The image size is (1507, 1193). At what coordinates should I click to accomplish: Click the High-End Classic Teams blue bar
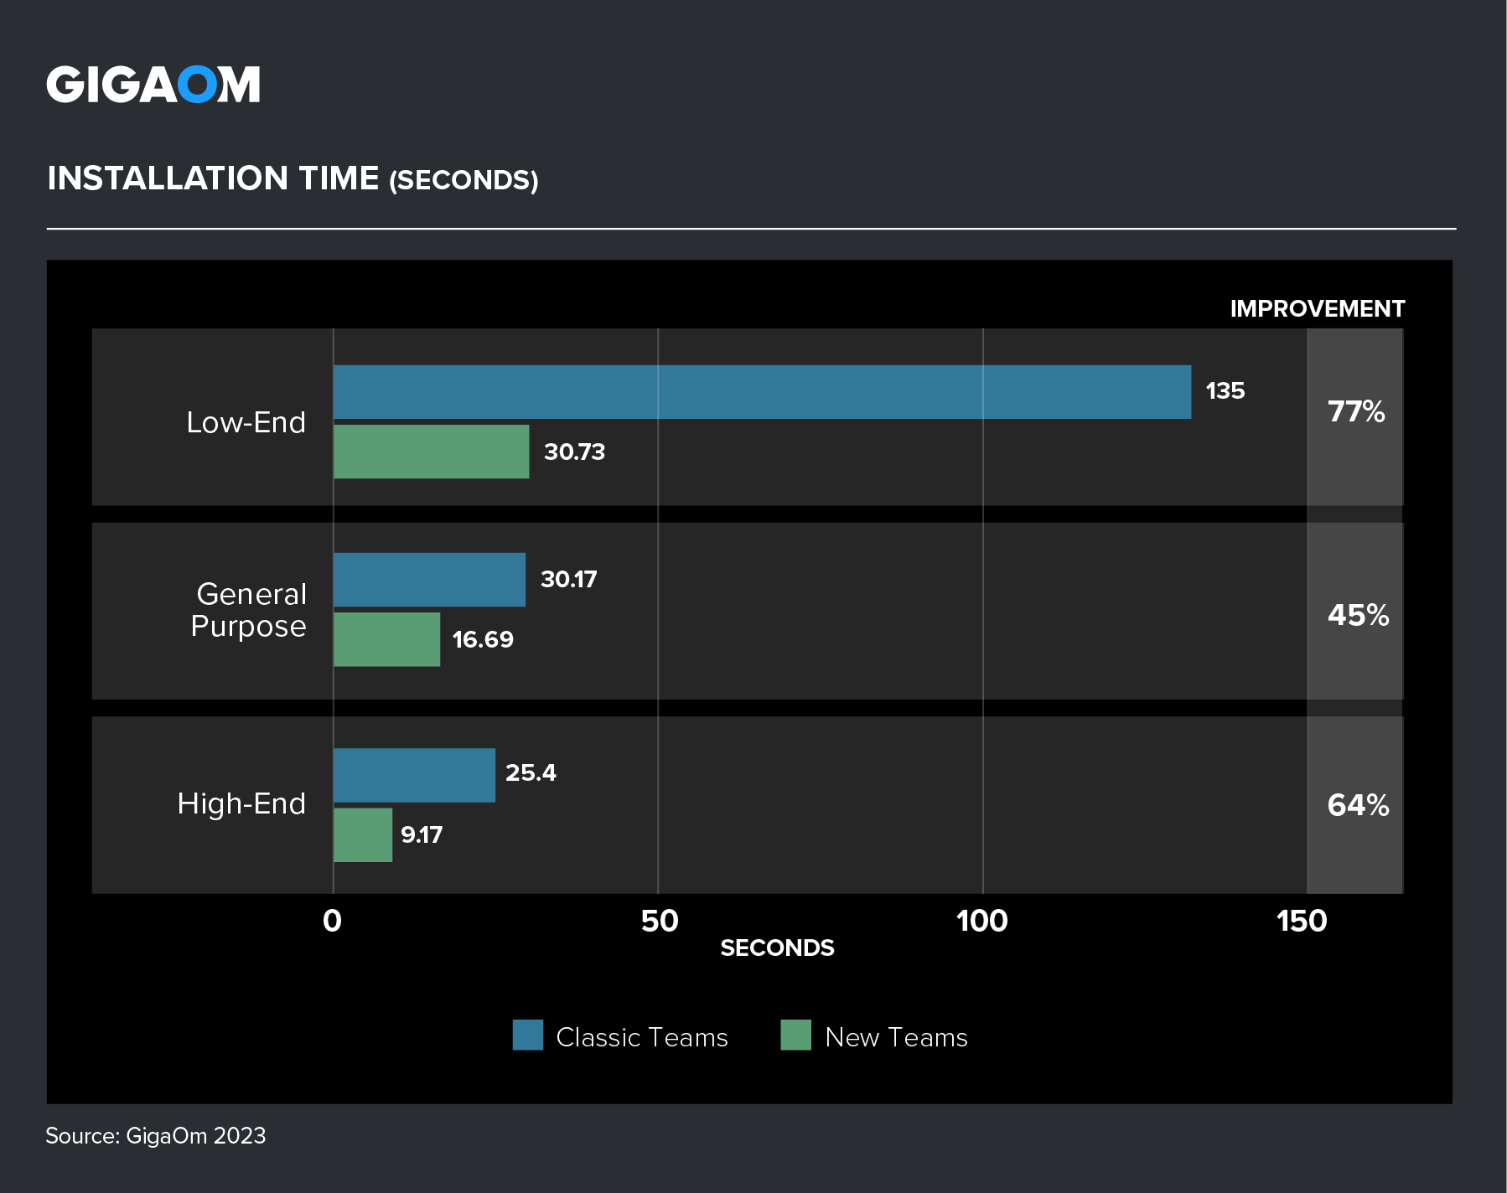point(414,775)
